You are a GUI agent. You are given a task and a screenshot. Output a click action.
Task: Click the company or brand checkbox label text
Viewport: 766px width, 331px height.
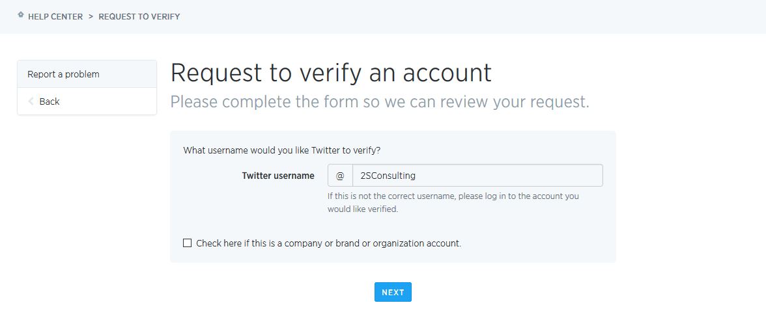[328, 243]
